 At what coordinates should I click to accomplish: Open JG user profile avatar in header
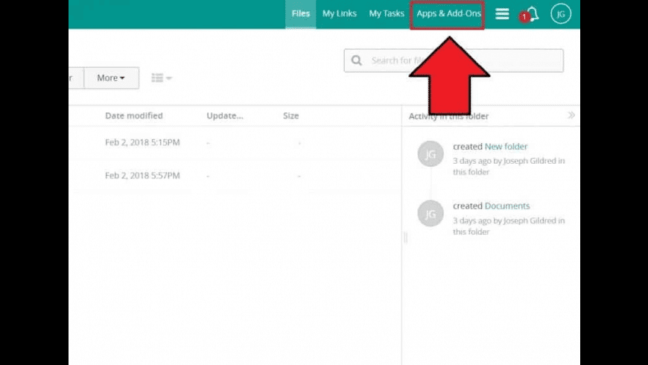(x=560, y=13)
